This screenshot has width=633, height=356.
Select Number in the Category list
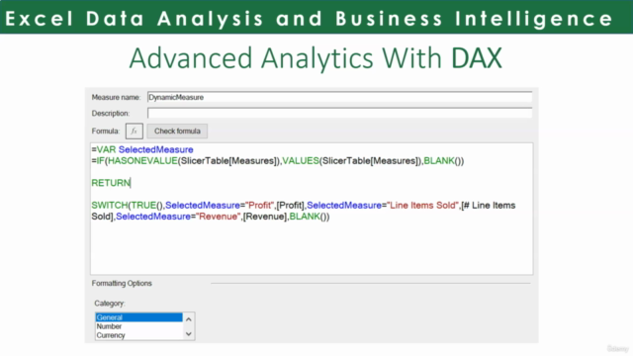(x=138, y=326)
